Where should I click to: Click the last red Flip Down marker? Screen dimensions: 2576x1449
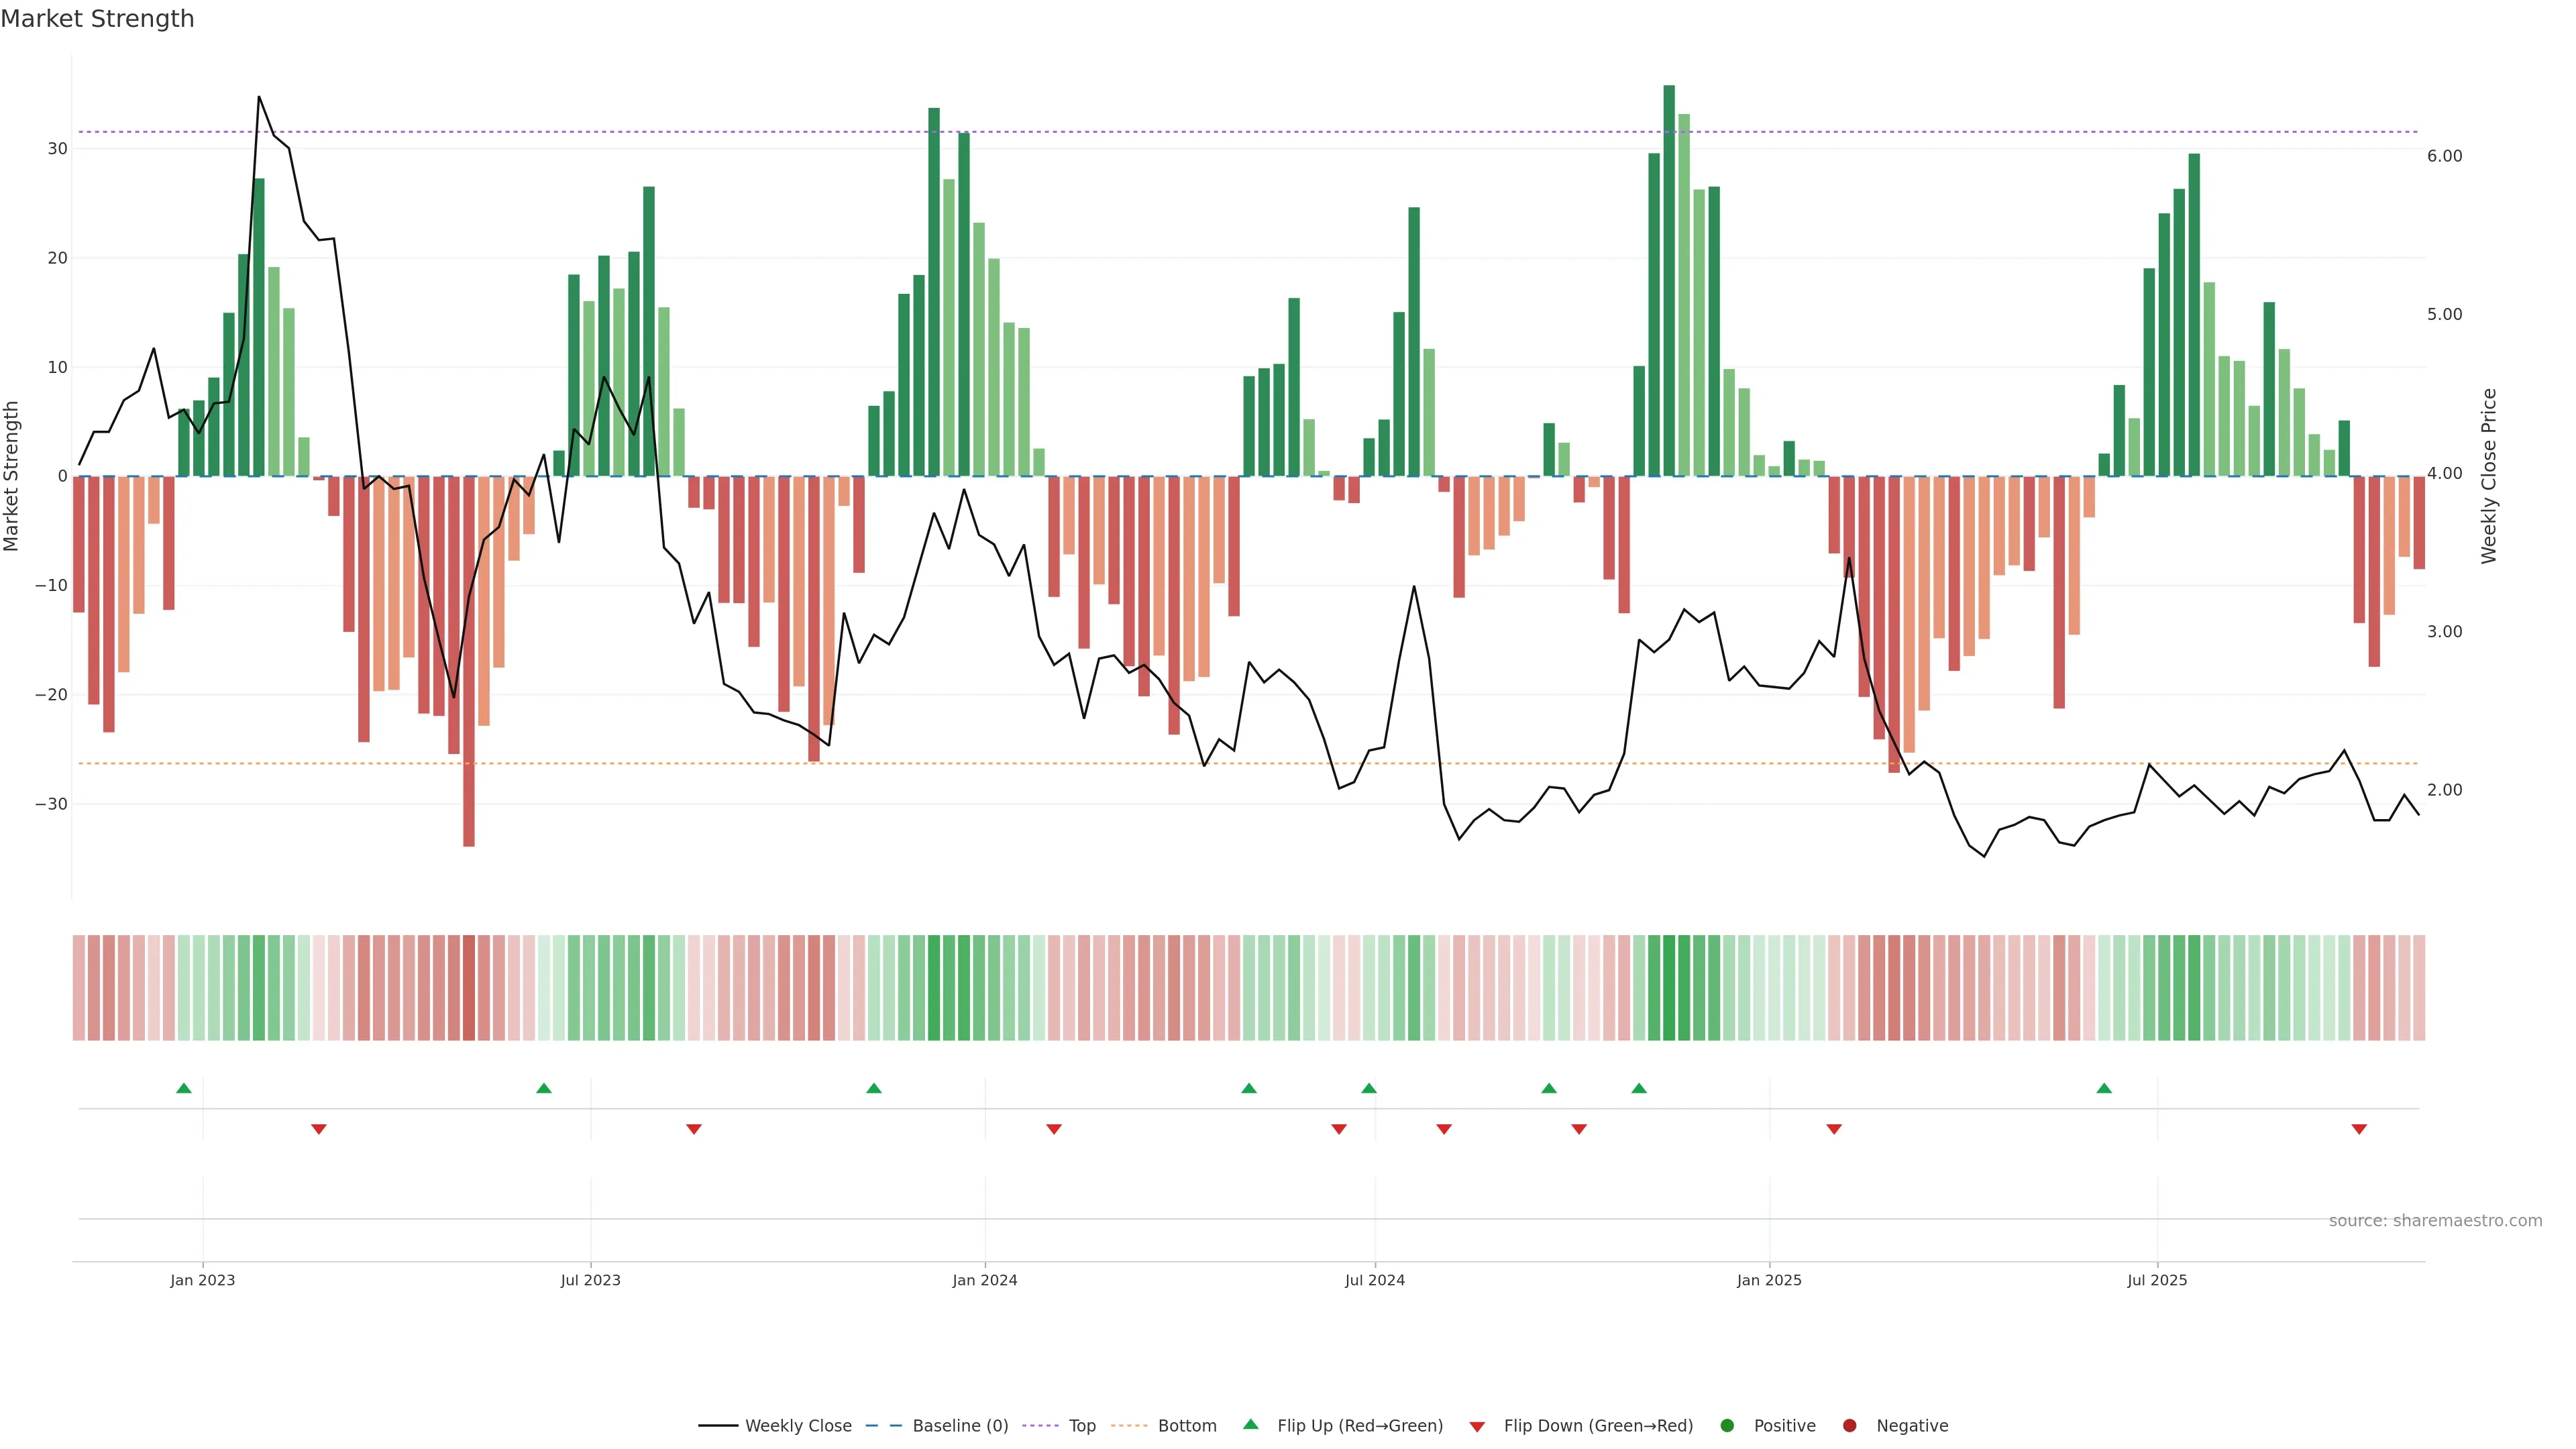pos(2359,1129)
